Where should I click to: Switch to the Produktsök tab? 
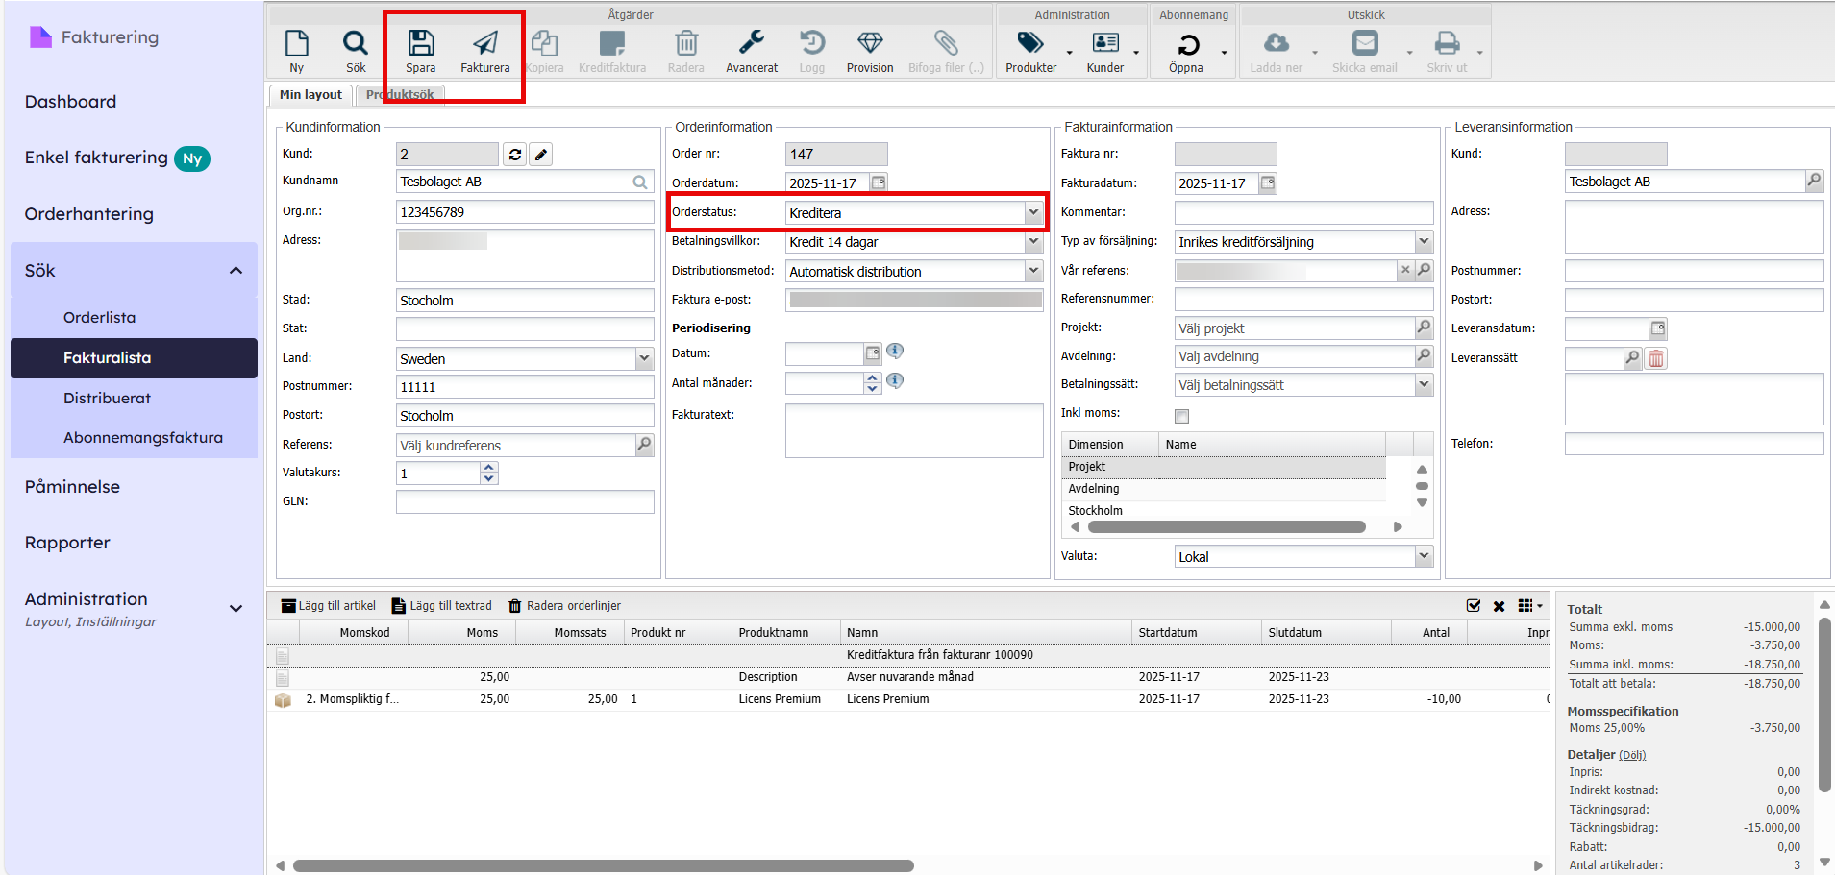coord(400,95)
